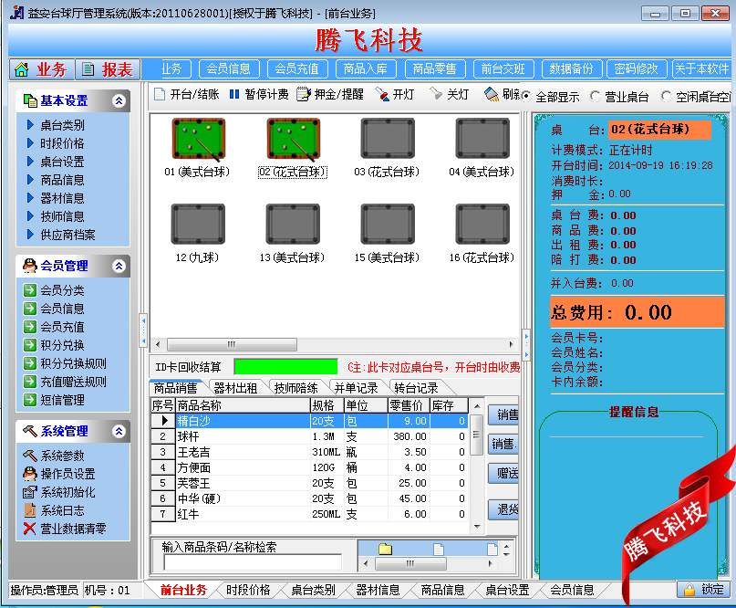The image size is (736, 608).
Task: Click the green ID card status bar
Action: pyautogui.click(x=285, y=366)
